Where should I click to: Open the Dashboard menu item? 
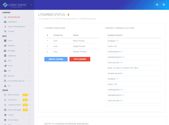[12, 22]
